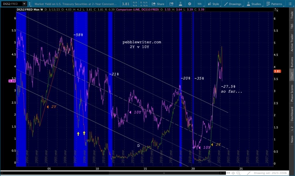
Task: Open the Phase Scores side tab
Action: pos(292,93)
